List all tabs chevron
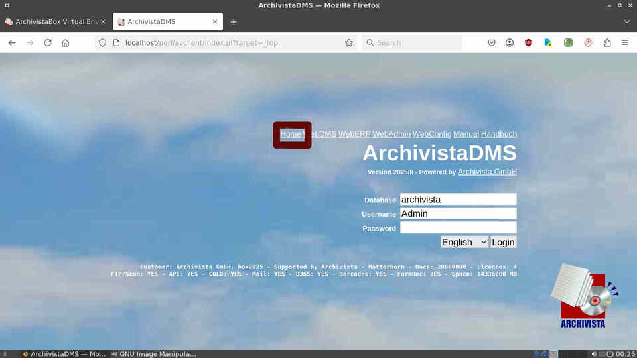 [x=627, y=22]
